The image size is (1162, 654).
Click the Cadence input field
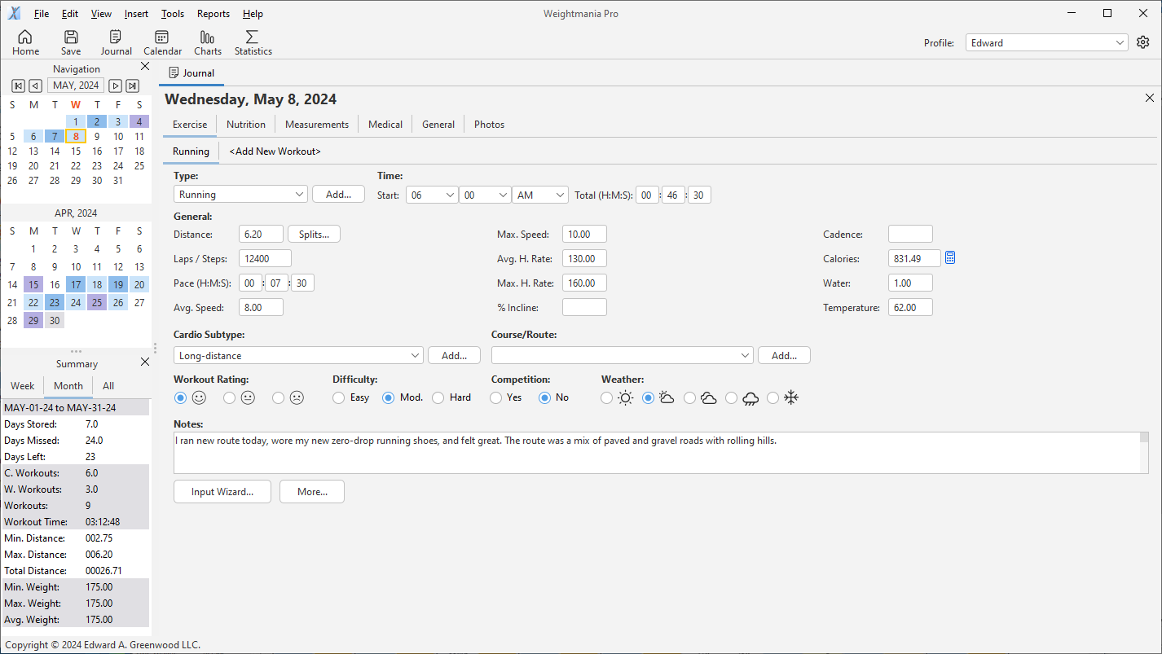(x=910, y=235)
